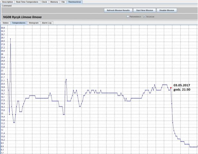The width and height of the screenshot is (198, 154).
Task: Open the Description tab
Action: point(7,2)
